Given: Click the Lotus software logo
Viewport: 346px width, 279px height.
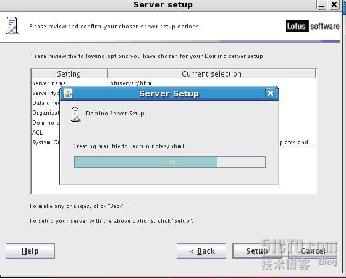Looking at the screenshot, I should tap(313, 26).
